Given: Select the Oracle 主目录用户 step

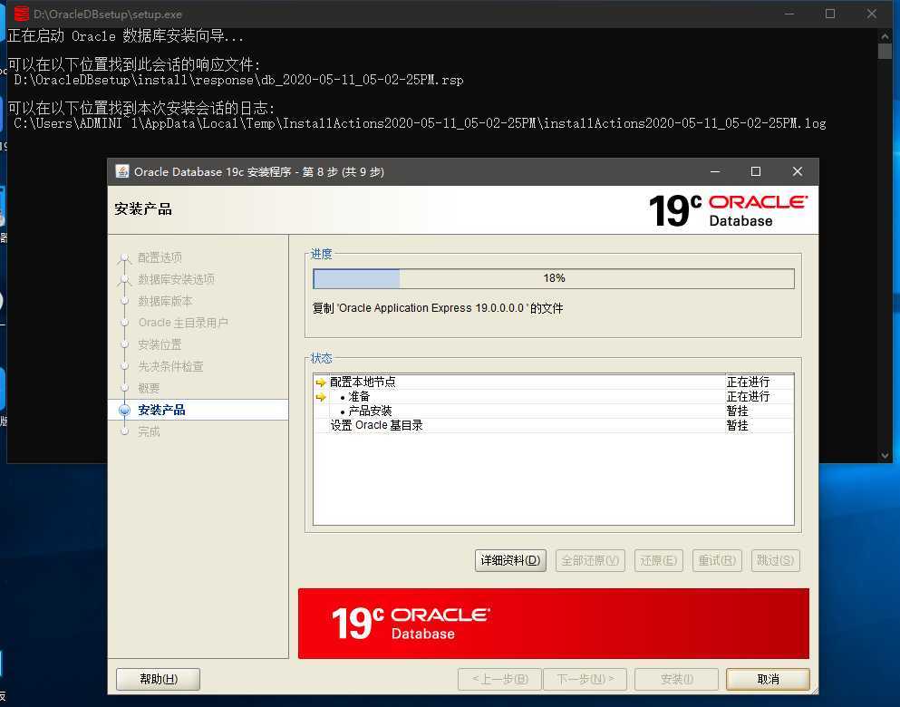Looking at the screenshot, I should pyautogui.click(x=183, y=323).
